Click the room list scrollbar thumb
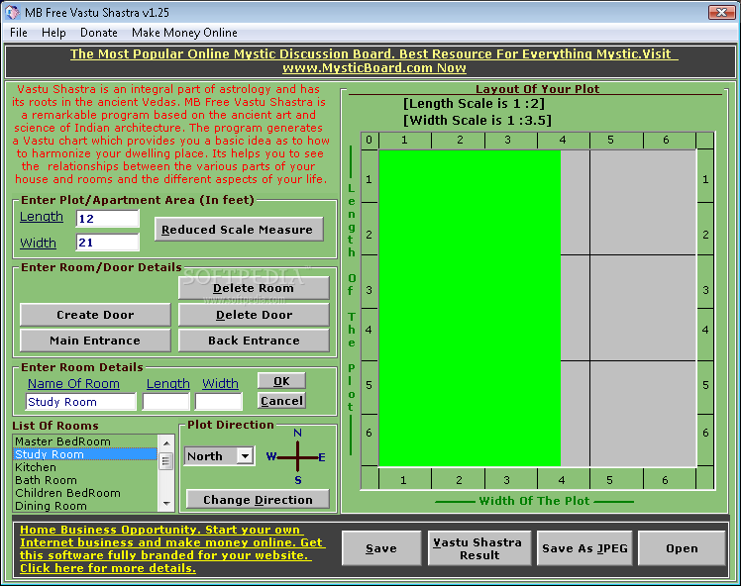741x586 pixels. (166, 461)
